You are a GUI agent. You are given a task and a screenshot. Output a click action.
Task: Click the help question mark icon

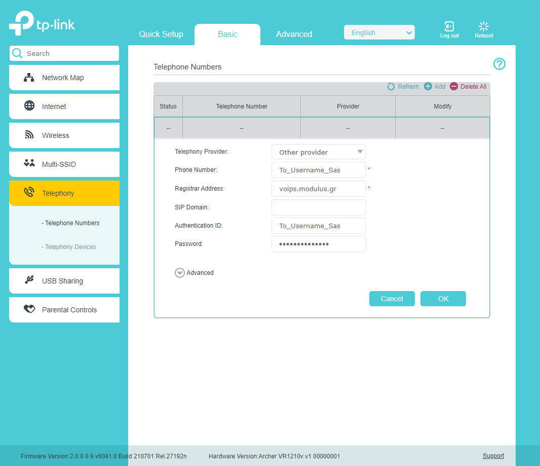click(x=499, y=64)
